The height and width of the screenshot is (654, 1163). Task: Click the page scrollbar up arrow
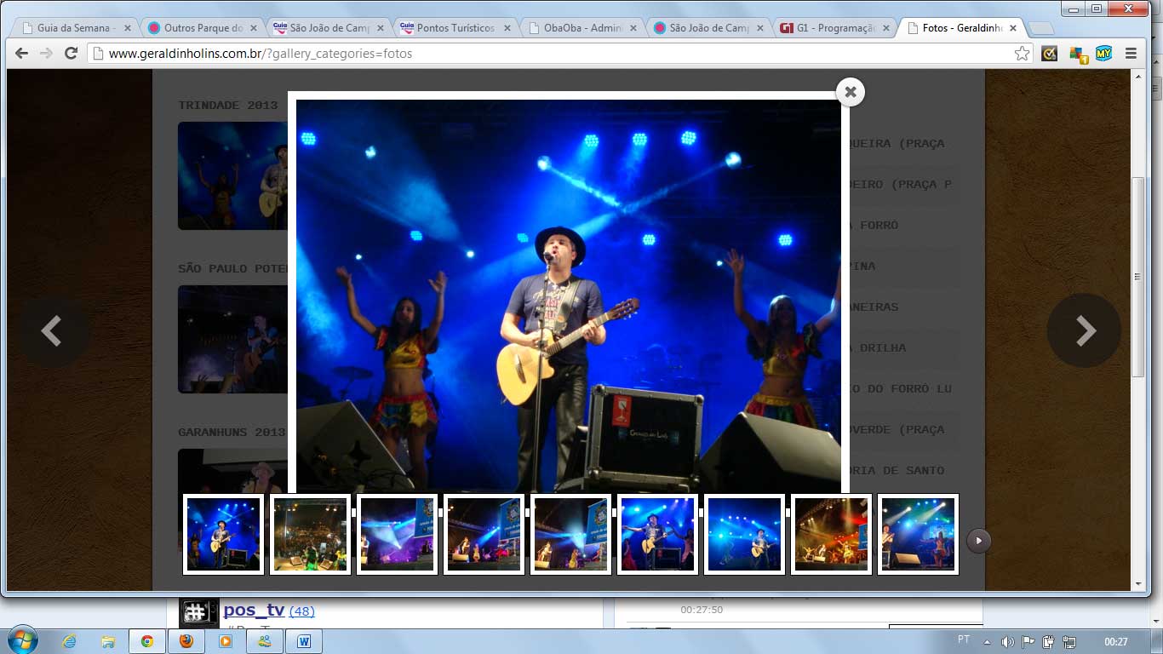coord(1138,76)
